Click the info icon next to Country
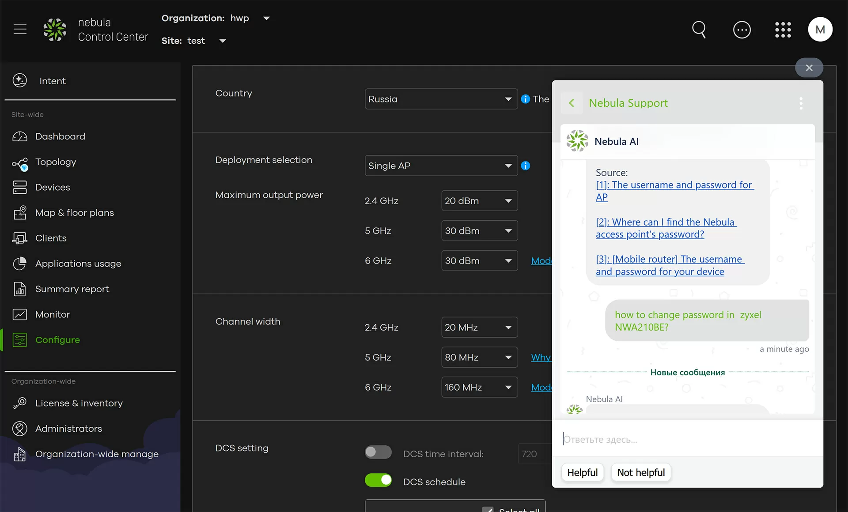This screenshot has width=848, height=512. (526, 99)
